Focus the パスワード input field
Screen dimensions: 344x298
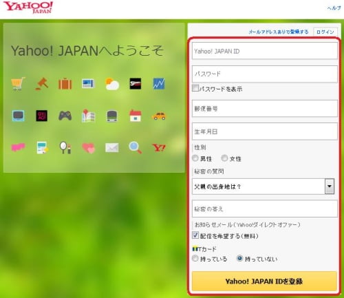265,74
